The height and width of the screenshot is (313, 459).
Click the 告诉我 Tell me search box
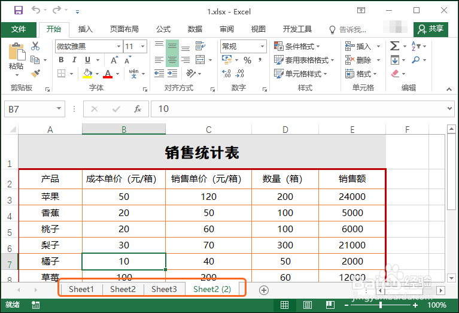(348, 29)
